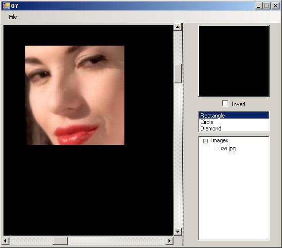This screenshot has width=282, height=248.
Task: Click the vertical scrollbar thumb
Action: (178, 73)
